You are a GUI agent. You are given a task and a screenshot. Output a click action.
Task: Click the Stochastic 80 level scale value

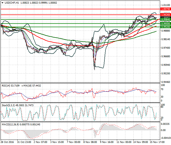click(x=162, y=106)
